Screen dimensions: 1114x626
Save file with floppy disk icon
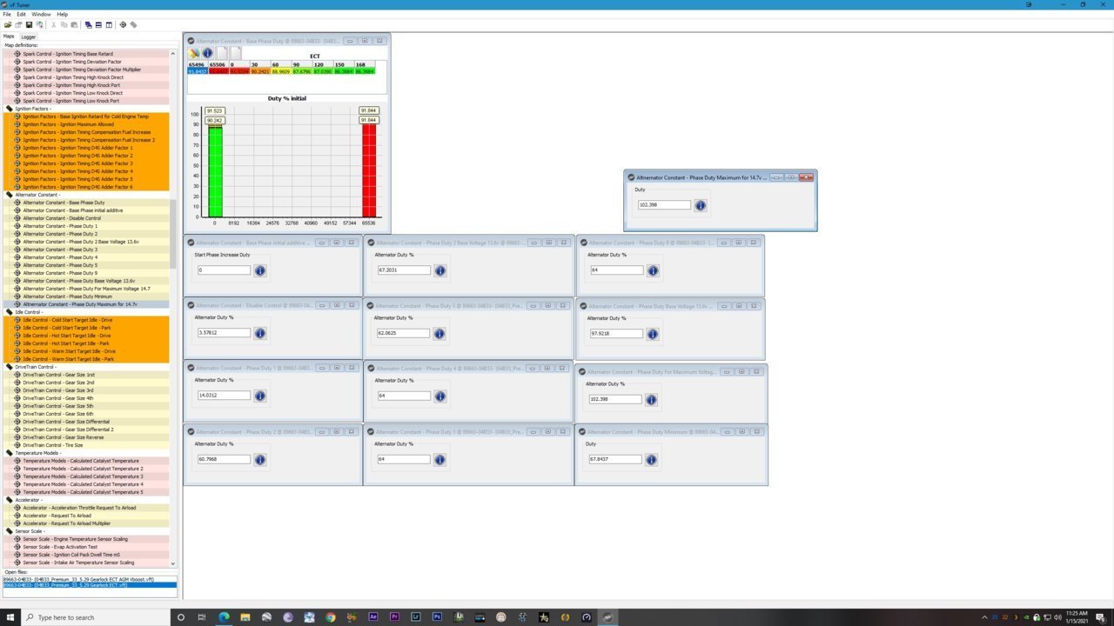click(29, 24)
